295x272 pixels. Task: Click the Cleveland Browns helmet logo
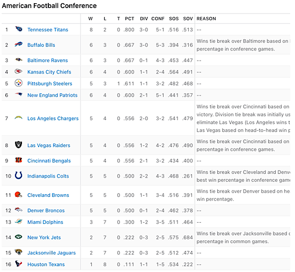point(19,195)
